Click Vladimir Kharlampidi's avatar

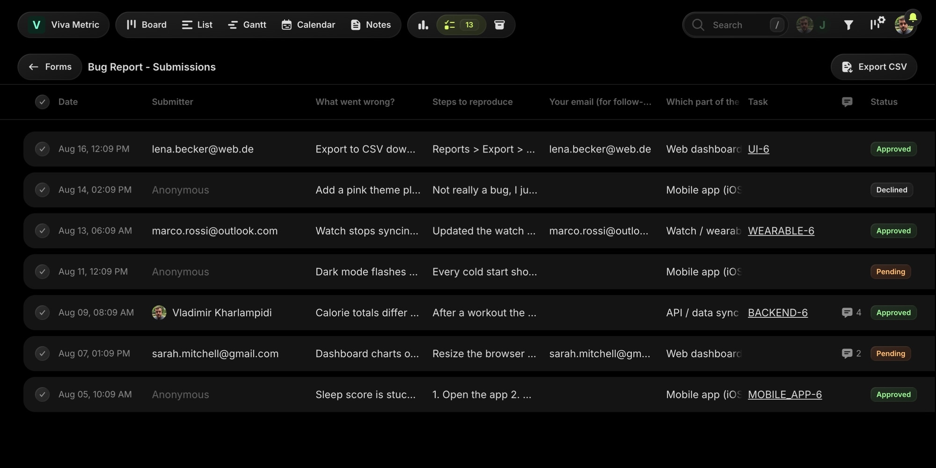(159, 313)
